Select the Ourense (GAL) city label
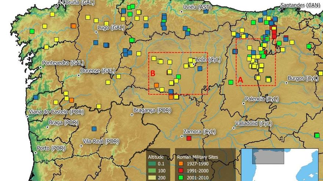This screenshot has width=323, height=181. 97,70
